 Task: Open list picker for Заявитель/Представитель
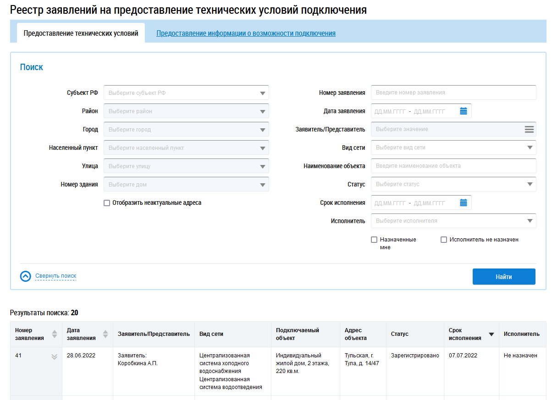[x=529, y=130]
